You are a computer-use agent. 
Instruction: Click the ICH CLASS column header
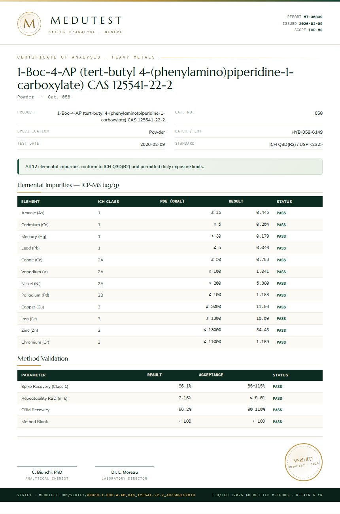tap(108, 202)
